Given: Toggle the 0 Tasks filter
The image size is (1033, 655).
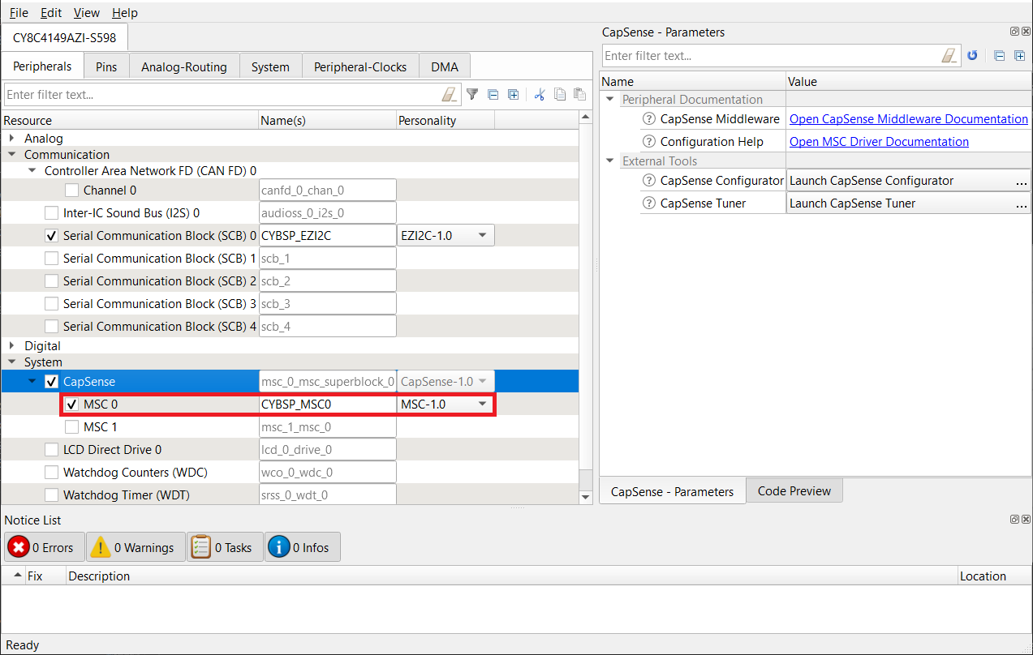Looking at the screenshot, I should [x=225, y=548].
